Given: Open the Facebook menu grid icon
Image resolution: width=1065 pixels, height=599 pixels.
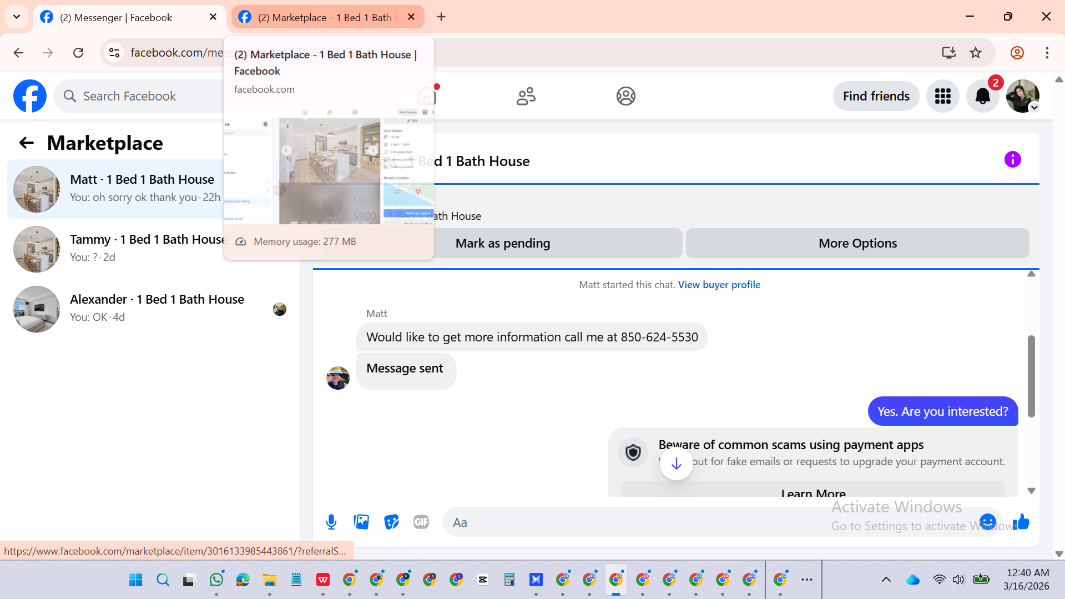Looking at the screenshot, I should coord(942,96).
